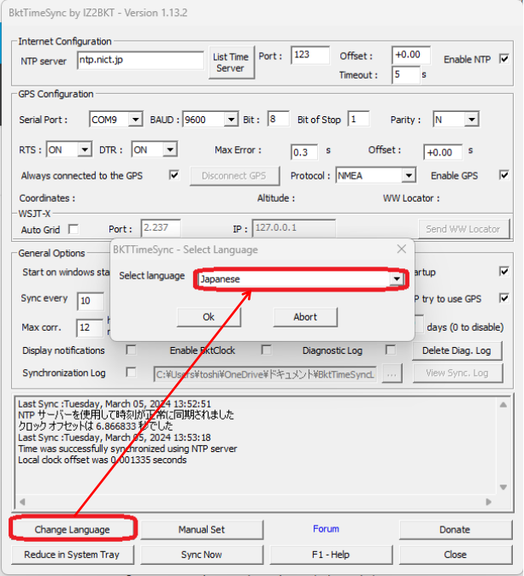Image resolution: width=524 pixels, height=576 pixels.
Task: Toggle the Enable NTP checkbox
Action: pyautogui.click(x=504, y=59)
